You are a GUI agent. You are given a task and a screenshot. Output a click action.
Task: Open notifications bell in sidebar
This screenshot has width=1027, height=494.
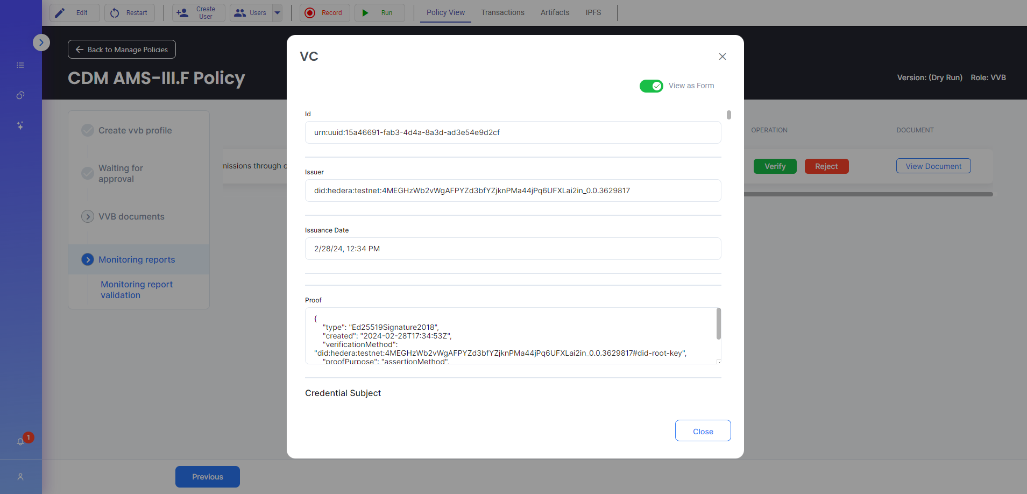(x=20, y=442)
